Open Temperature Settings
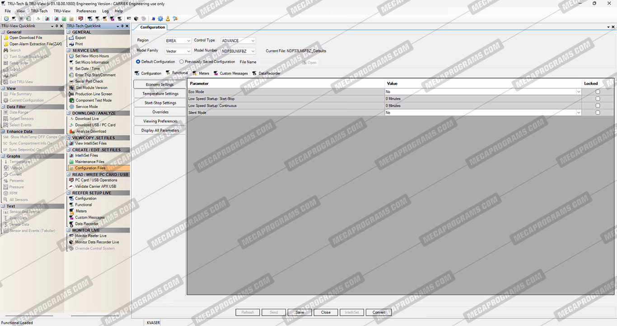This screenshot has width=617, height=326. (160, 94)
